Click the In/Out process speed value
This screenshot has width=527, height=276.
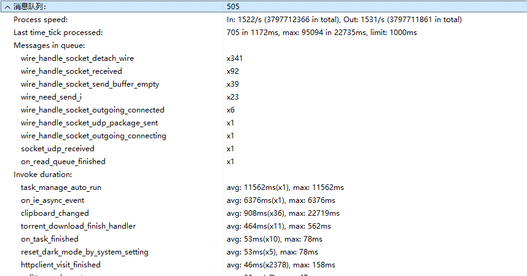coord(344,20)
